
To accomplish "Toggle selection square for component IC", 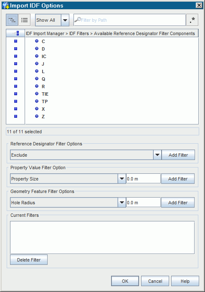I will (x=15, y=56).
